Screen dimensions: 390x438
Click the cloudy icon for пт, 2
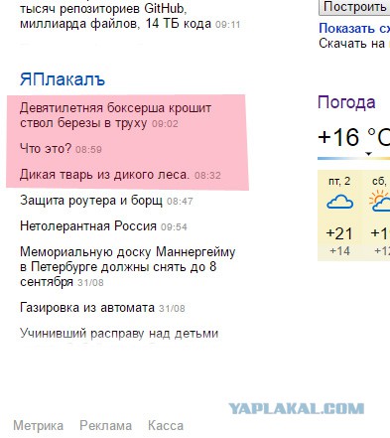tap(339, 202)
